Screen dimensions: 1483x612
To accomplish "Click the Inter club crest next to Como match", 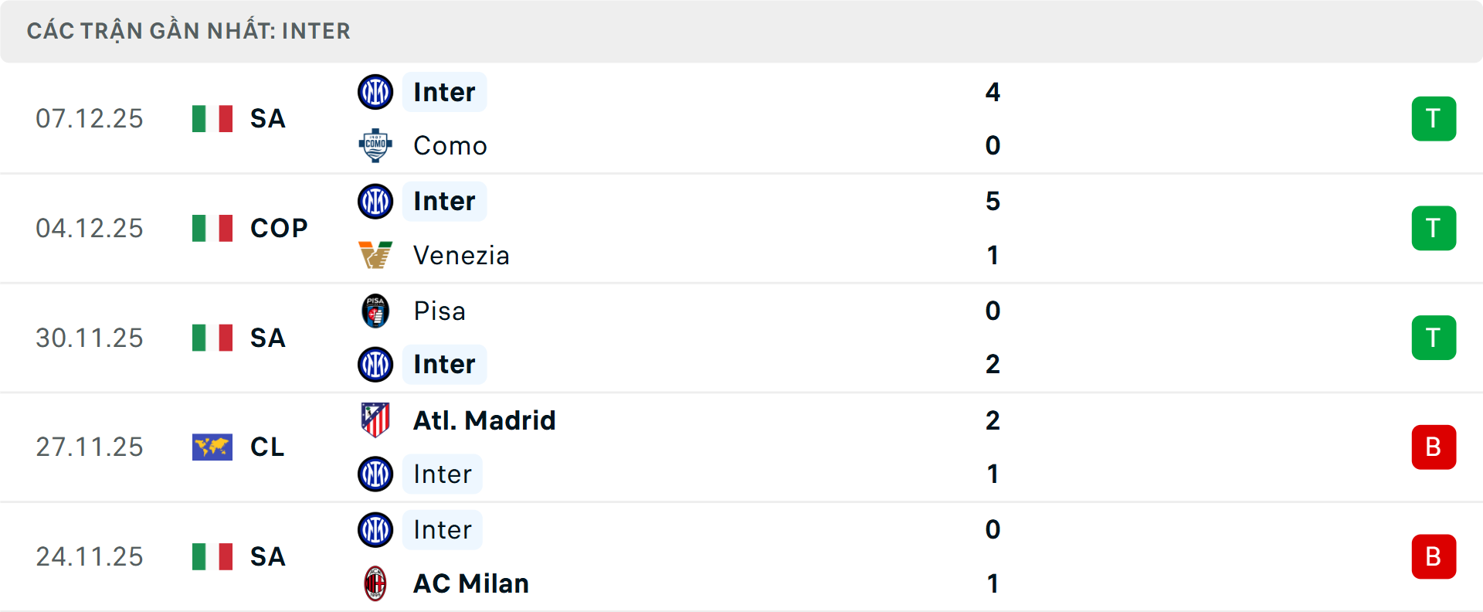I will point(375,91).
